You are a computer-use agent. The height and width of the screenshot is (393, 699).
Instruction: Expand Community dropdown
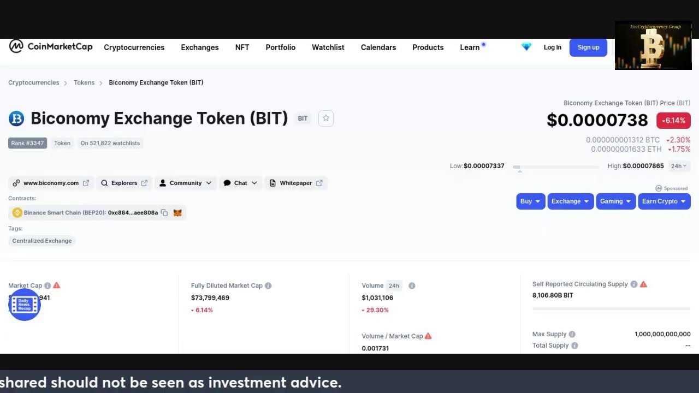[x=186, y=183]
